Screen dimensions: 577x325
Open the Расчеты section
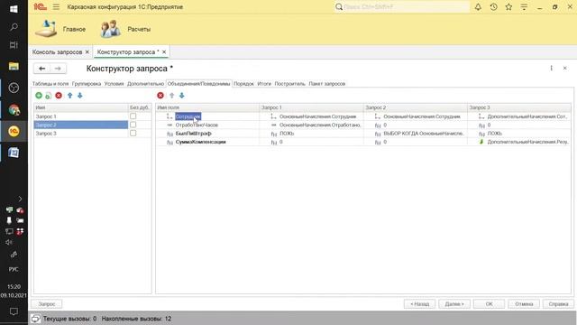(x=125, y=29)
